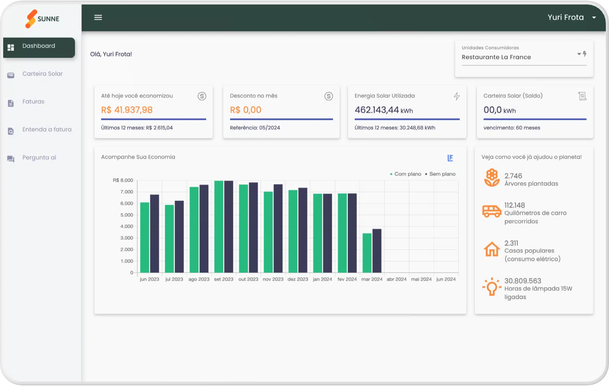Viewport: 609px width, 386px height.
Task: Click the R$ 41.937,98 savings value
Action: click(127, 110)
